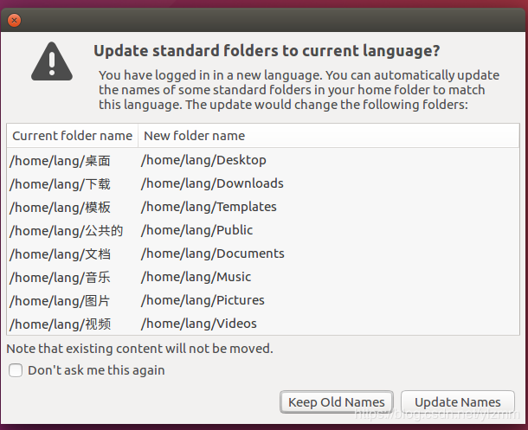Sort by the Current folder name header
Viewport: 528px width, 430px height.
click(x=72, y=136)
